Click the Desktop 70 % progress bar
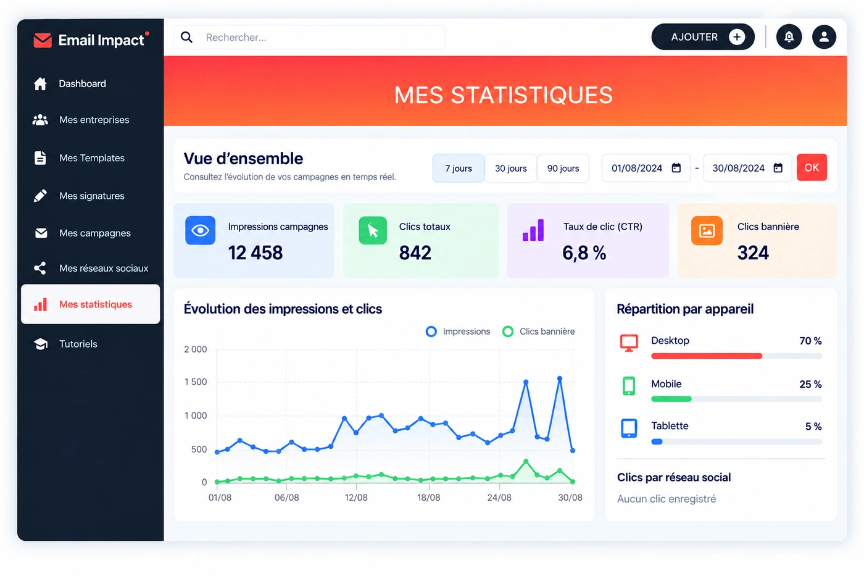Screen dimensions: 864x576 click(x=736, y=356)
